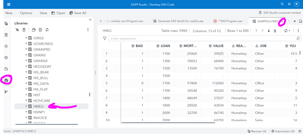303x134 pixels.
Task: Click the delete library trash icon
Action: pos(24,30)
